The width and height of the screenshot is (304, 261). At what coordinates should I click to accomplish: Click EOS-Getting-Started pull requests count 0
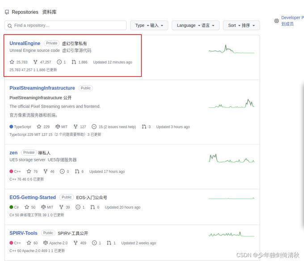(x=95, y=207)
